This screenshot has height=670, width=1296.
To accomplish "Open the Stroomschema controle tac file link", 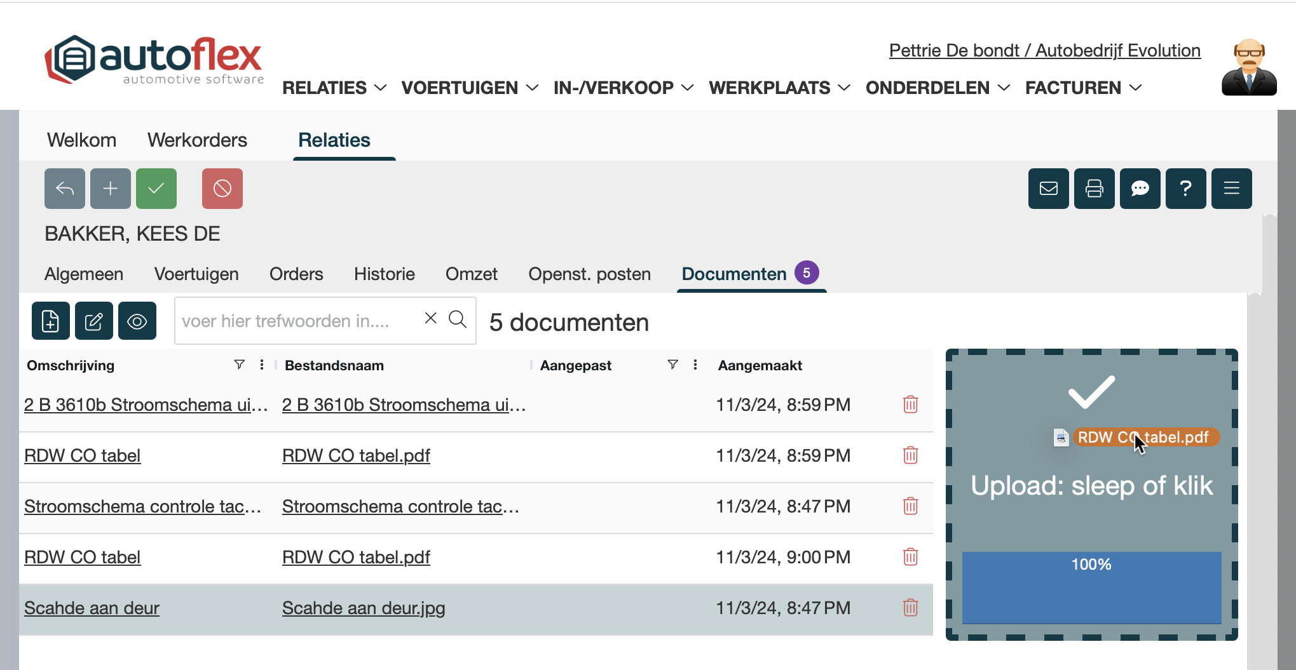I will tap(400, 506).
